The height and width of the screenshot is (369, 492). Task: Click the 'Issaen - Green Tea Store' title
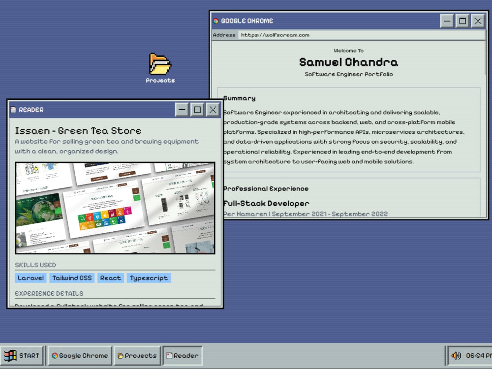(x=78, y=130)
